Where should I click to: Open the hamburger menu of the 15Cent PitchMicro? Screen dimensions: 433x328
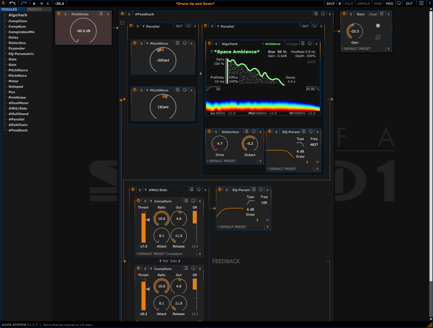(178, 90)
